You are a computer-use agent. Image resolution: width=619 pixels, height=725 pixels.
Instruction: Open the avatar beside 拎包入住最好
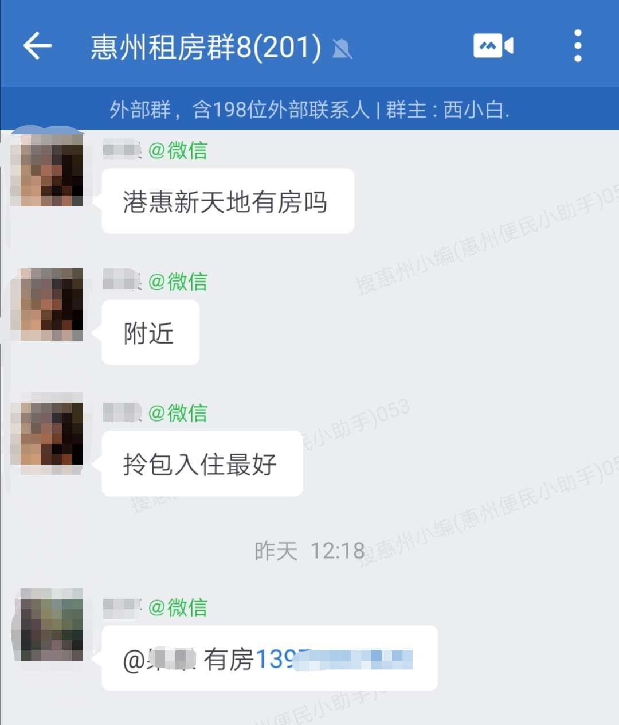pos(47,433)
